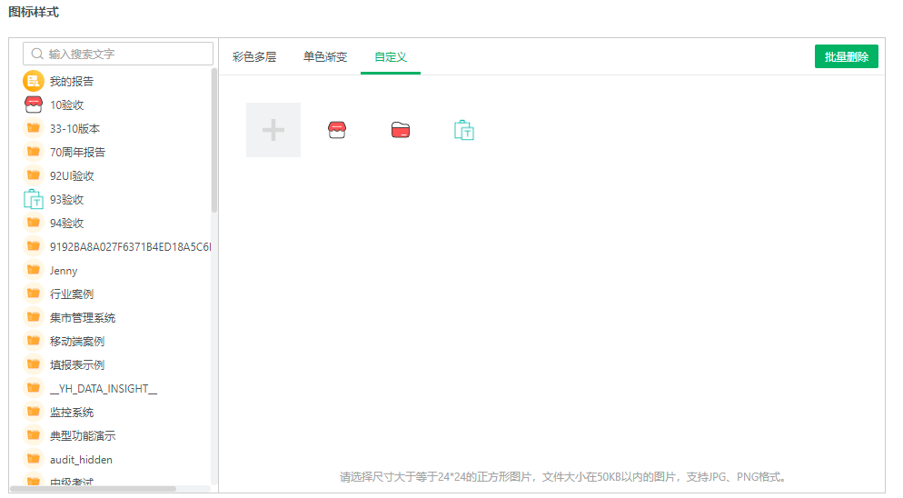The width and height of the screenshot is (903, 498).
Task: Click the folder icon beside 94验收
Action: 34,223
